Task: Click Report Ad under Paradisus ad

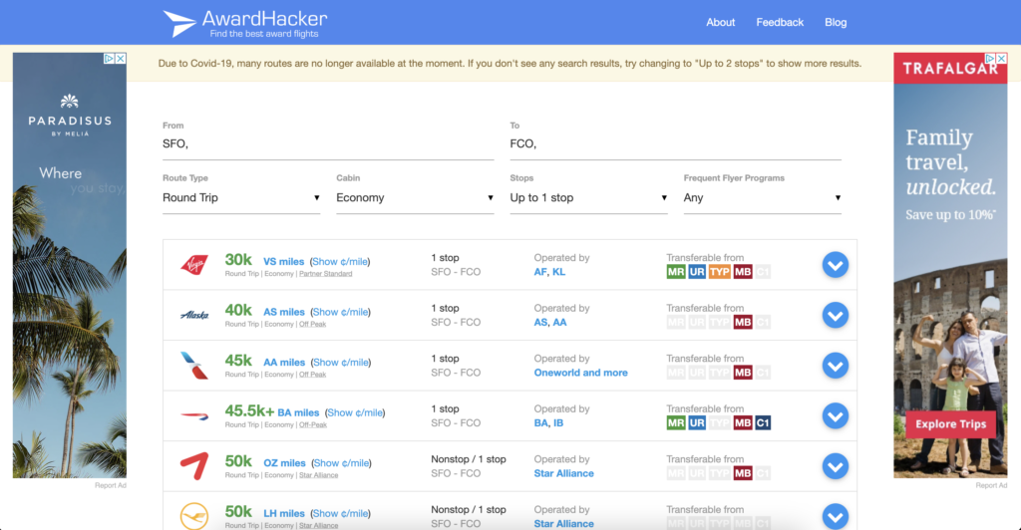Action: 110,485
